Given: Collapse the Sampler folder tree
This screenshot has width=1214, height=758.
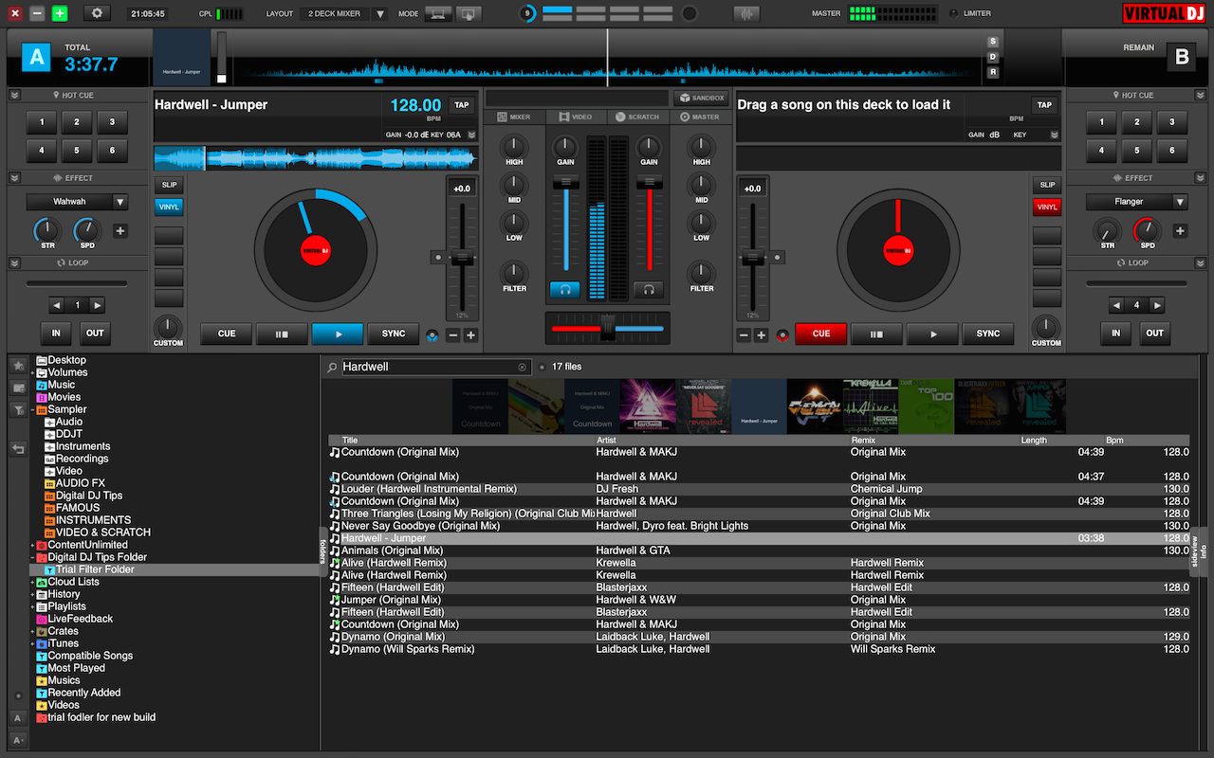Looking at the screenshot, I should tap(32, 410).
